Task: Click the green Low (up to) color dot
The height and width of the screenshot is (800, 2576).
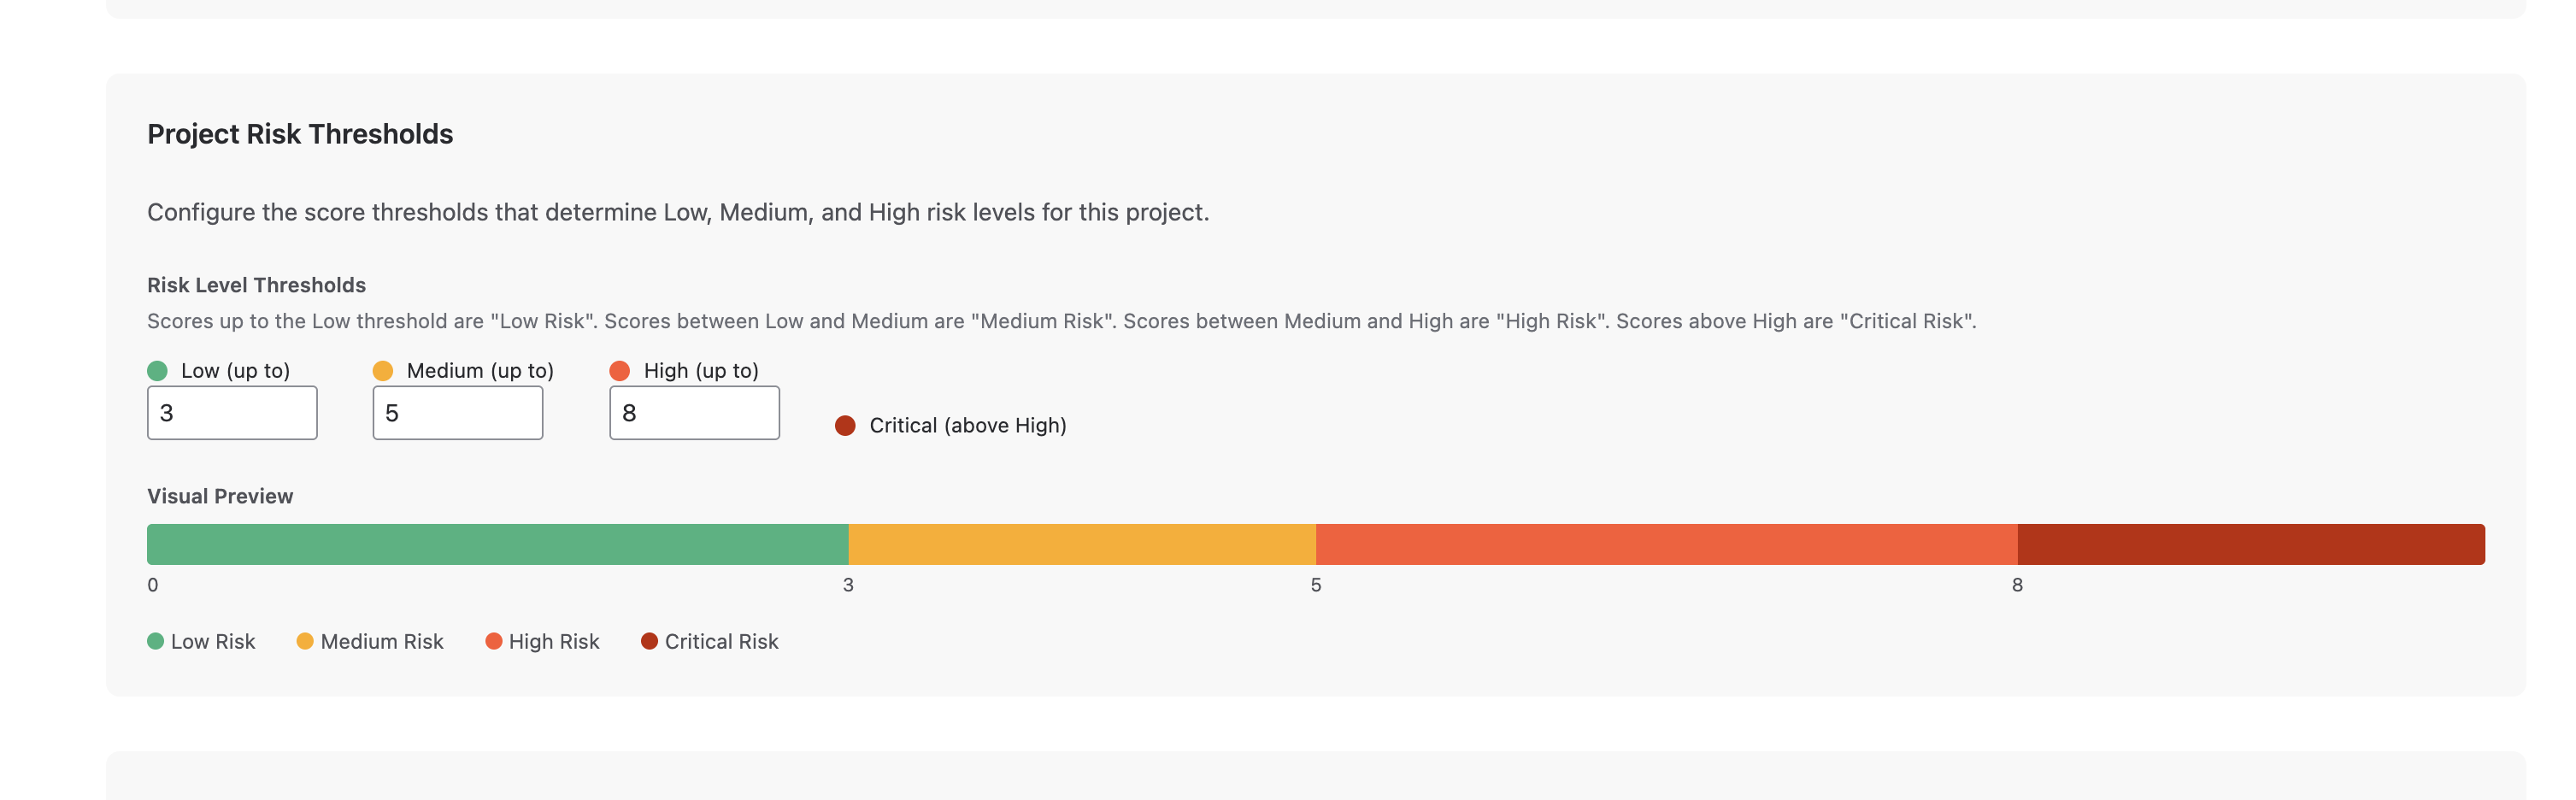Action: tap(158, 369)
